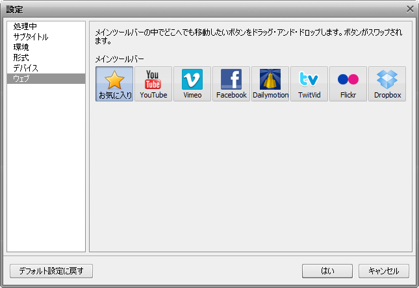Open the サブタイトル settings category

coord(46,37)
